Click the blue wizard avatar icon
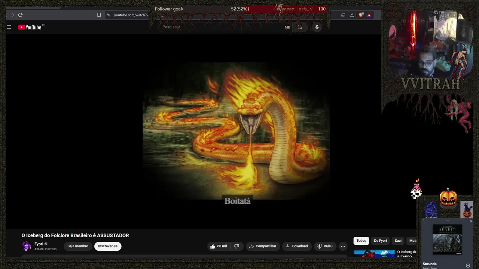479x269 pixels. pos(431,210)
